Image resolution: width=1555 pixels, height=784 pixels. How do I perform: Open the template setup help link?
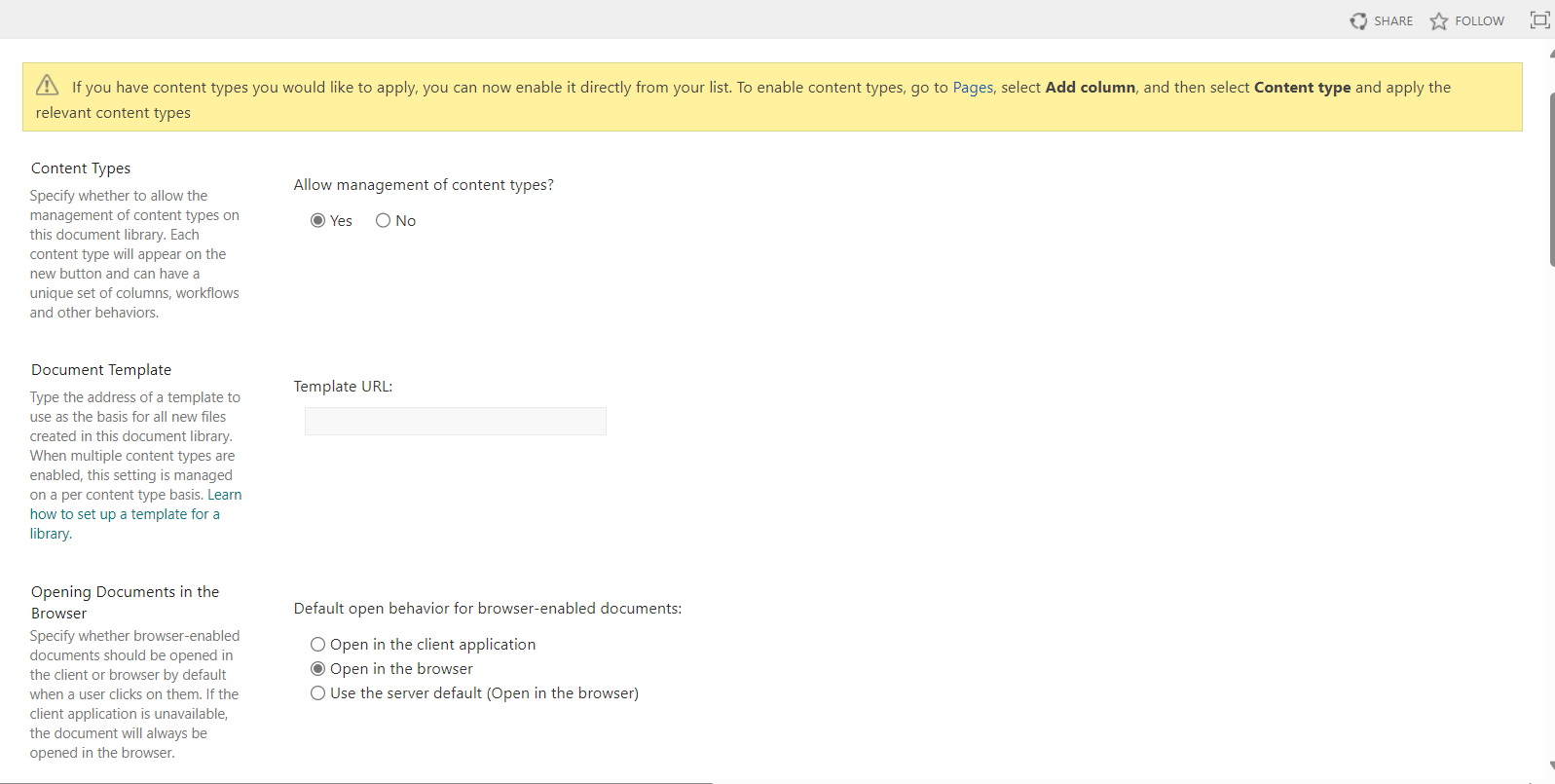125,513
